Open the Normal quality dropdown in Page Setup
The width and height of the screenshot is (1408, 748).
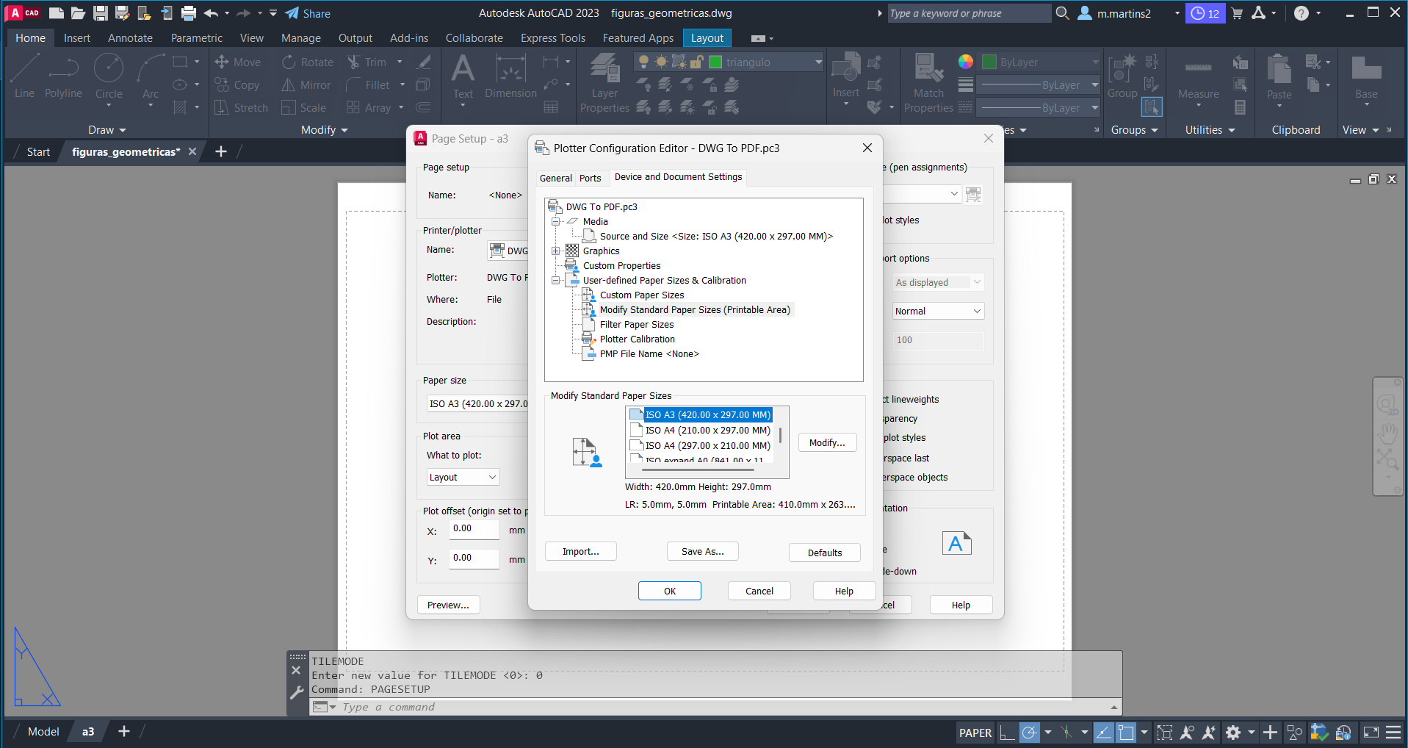point(938,311)
